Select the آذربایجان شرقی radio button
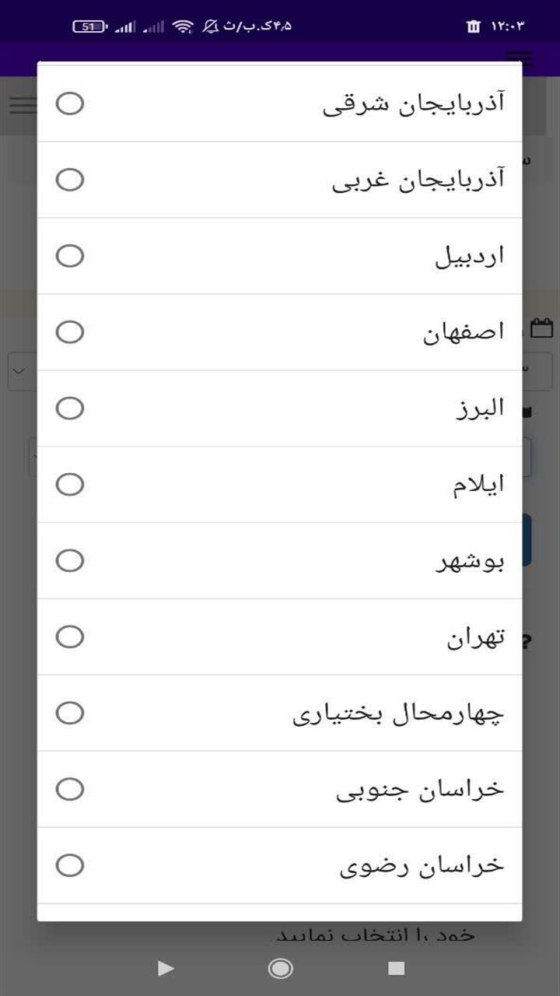Viewport: 560px width, 996px height. tap(70, 103)
